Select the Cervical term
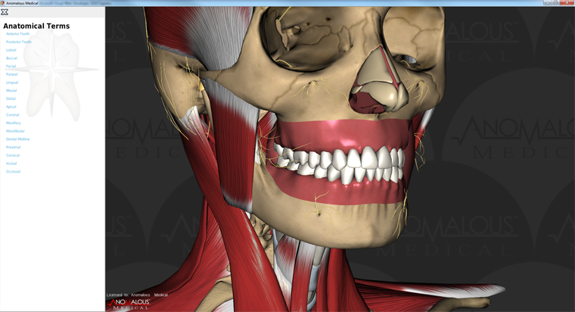575x312 pixels. pyautogui.click(x=13, y=155)
